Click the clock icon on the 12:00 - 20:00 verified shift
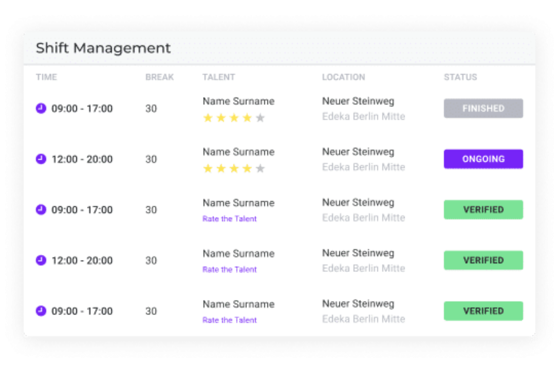 tap(41, 260)
